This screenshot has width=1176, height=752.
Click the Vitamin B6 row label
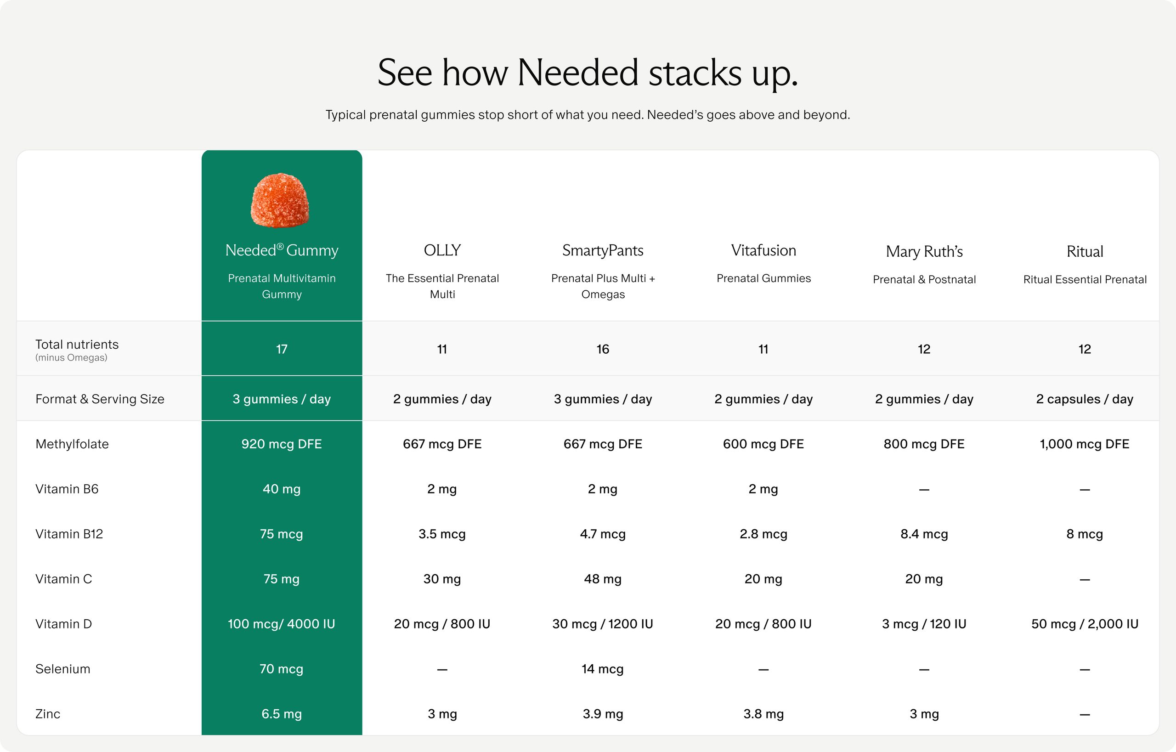(x=67, y=489)
